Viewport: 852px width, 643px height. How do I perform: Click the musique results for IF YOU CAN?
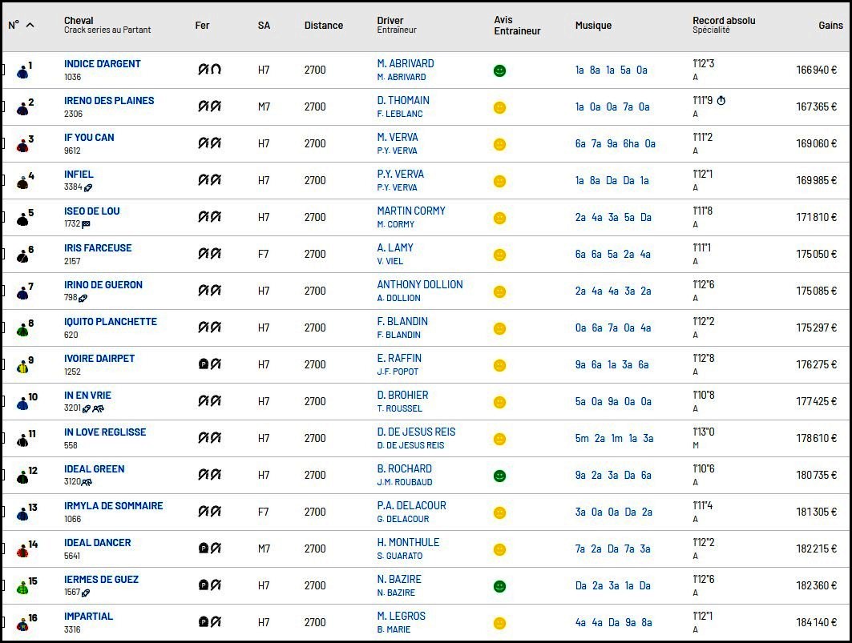click(x=615, y=144)
